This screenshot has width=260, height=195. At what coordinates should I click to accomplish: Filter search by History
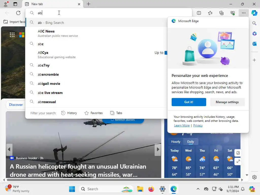(69, 113)
